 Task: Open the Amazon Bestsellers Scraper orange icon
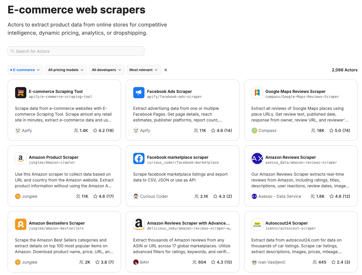[x=20, y=224]
